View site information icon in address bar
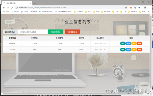This screenshot has height=96, width=153. coord(17,8)
